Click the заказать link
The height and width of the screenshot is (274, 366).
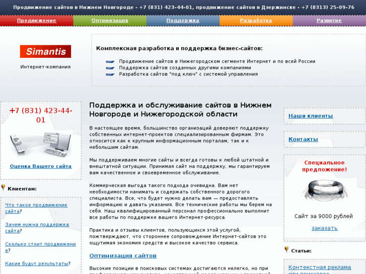[324, 228]
